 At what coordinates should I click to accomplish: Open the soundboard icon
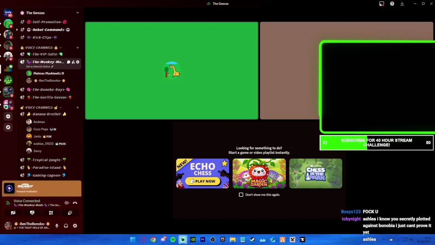[x=70, y=213]
